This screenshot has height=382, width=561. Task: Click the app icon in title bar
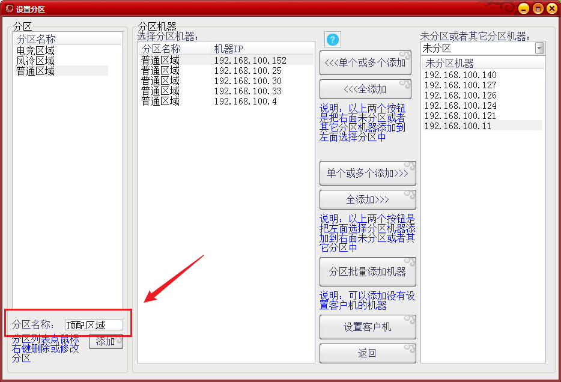point(9,8)
